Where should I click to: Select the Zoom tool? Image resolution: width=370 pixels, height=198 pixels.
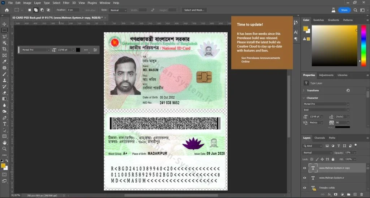pos(4,149)
